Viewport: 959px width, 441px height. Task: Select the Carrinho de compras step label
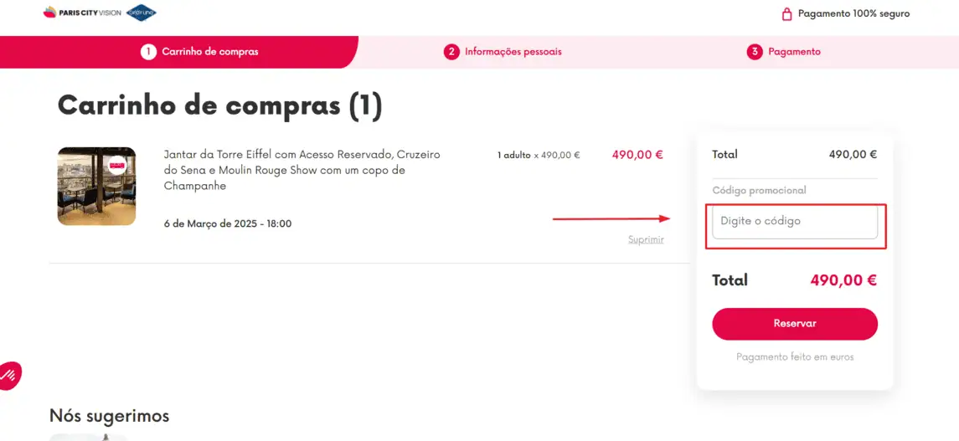click(209, 52)
